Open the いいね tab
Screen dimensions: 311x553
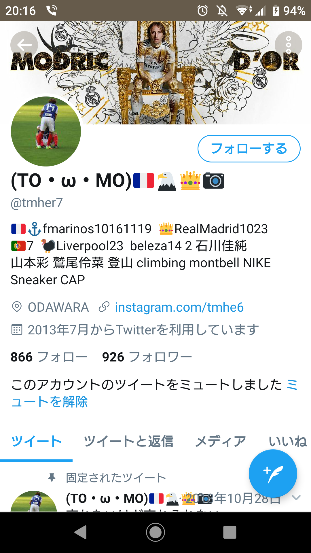(x=288, y=441)
